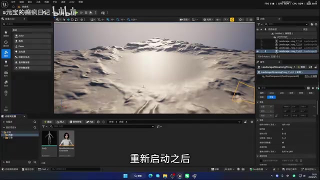Click the Import button in Content Browser
320x180 pixels.
60,122
